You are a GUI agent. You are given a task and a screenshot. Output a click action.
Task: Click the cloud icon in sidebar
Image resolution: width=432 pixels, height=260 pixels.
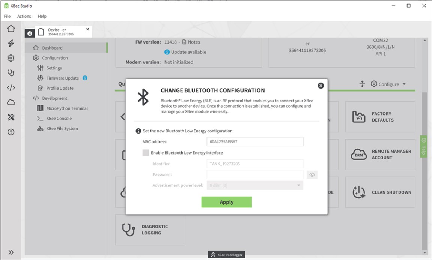[x=11, y=102]
